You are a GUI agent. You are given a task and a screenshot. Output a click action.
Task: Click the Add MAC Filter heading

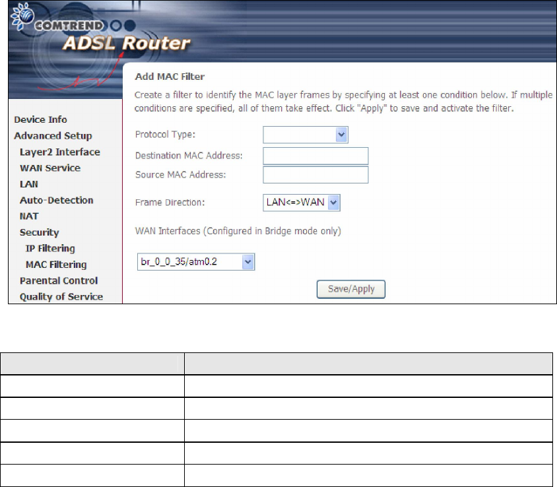(x=170, y=77)
